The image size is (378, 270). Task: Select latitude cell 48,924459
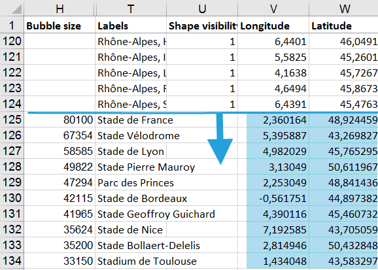[344, 120]
